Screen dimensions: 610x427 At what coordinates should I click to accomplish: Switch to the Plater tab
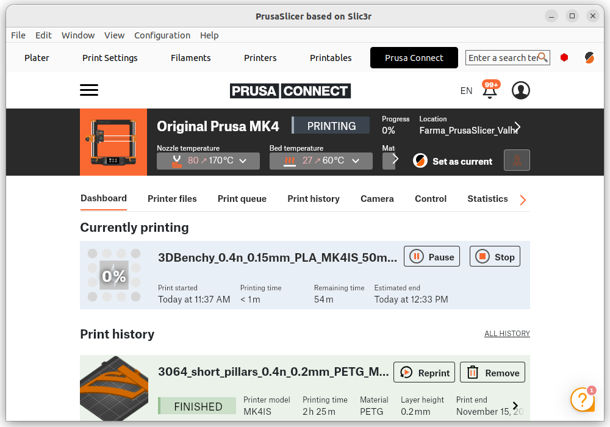[x=37, y=58]
